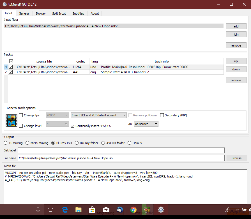Maximize the tsMuxeR window
Viewport: 251px width, 219px height.
pyautogui.click(x=231, y=4)
